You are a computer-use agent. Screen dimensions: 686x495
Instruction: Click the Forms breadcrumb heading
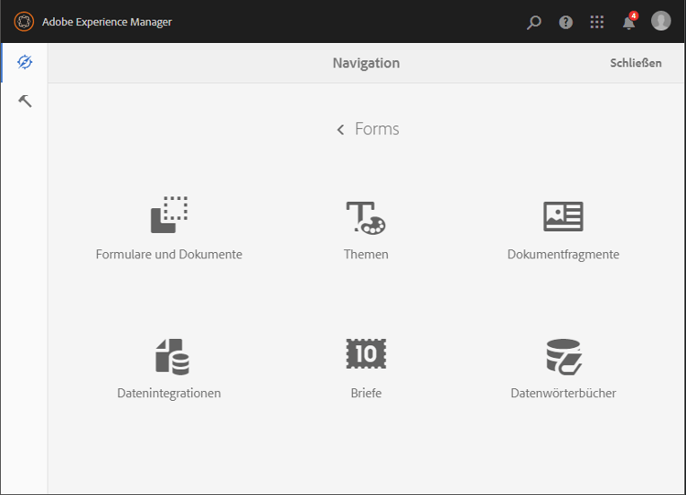coord(377,130)
